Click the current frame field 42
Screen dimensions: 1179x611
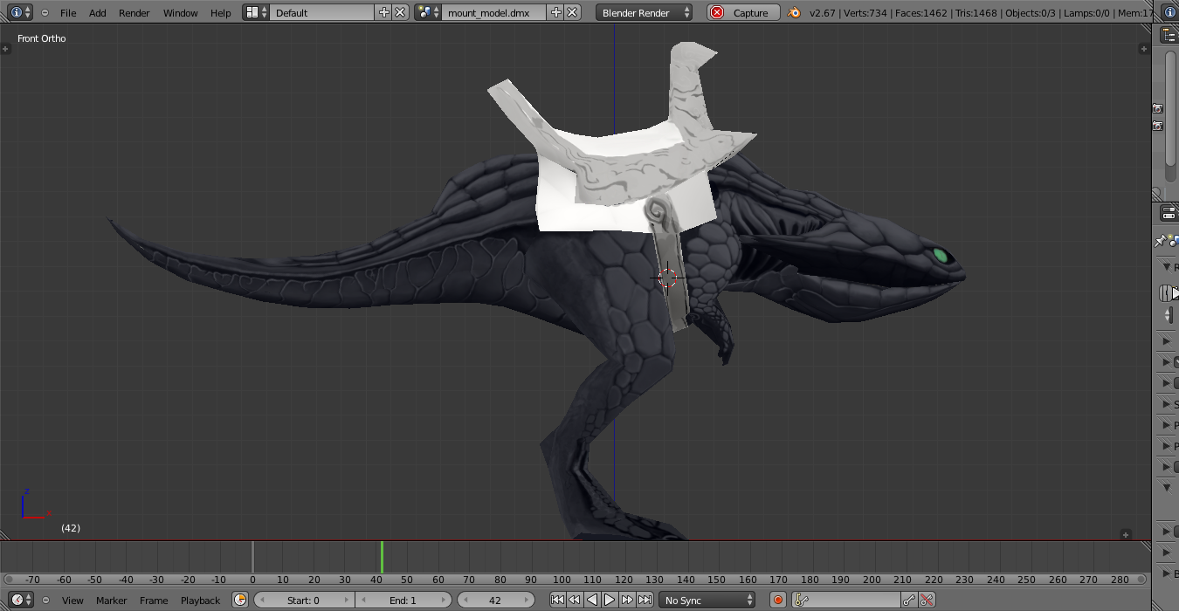[495, 600]
